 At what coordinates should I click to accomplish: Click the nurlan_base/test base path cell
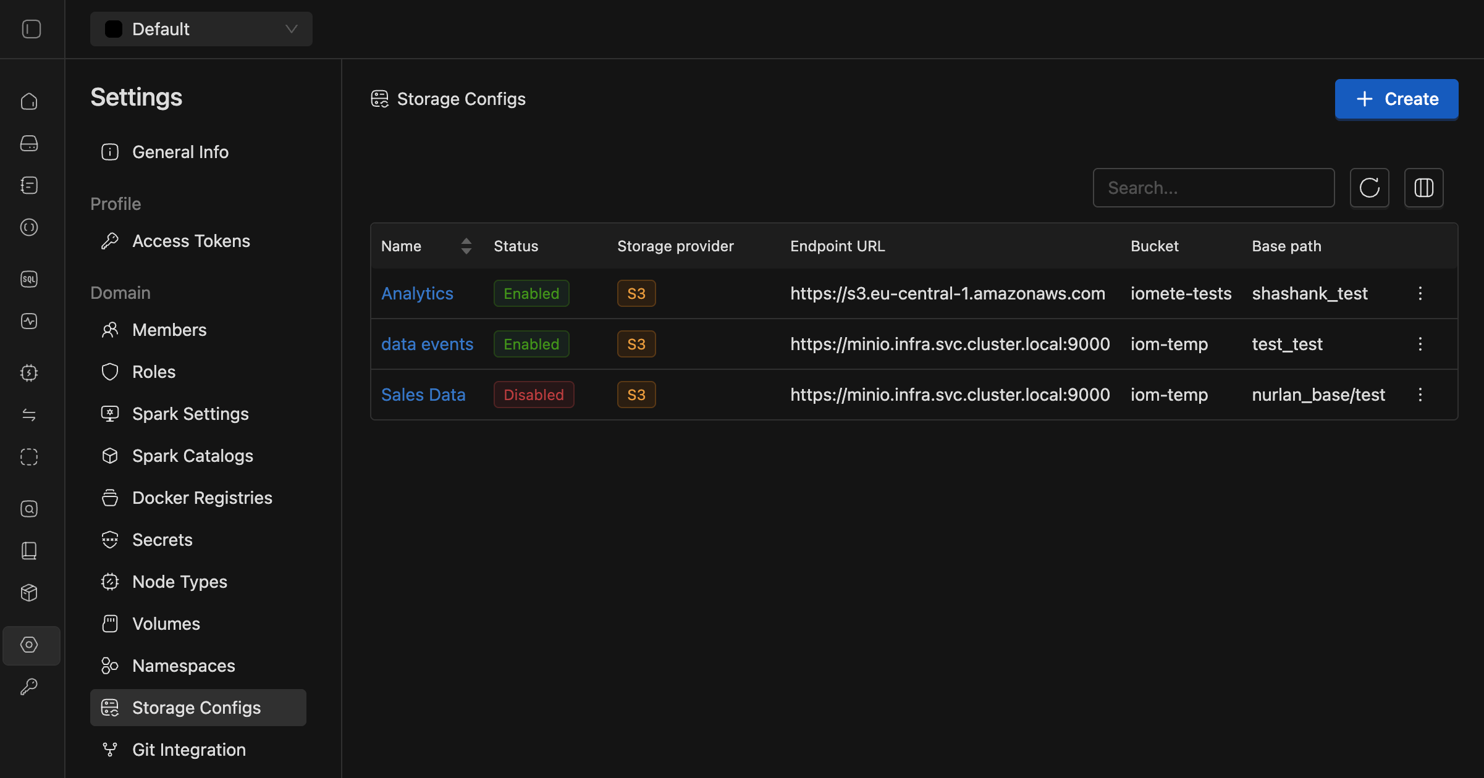tap(1318, 395)
